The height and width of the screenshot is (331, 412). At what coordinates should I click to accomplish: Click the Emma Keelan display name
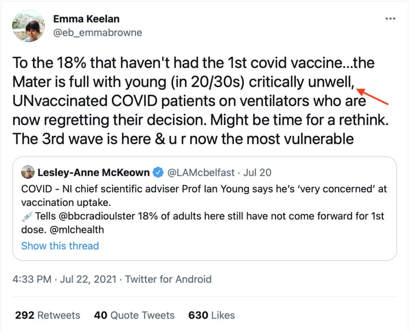[x=86, y=19]
